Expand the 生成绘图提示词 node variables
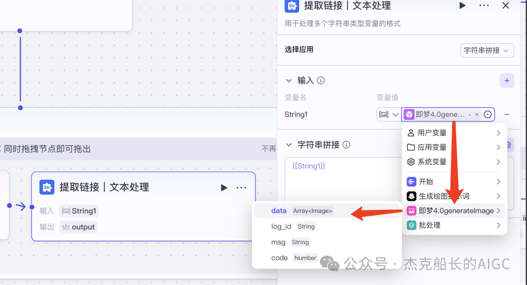 pos(454,196)
